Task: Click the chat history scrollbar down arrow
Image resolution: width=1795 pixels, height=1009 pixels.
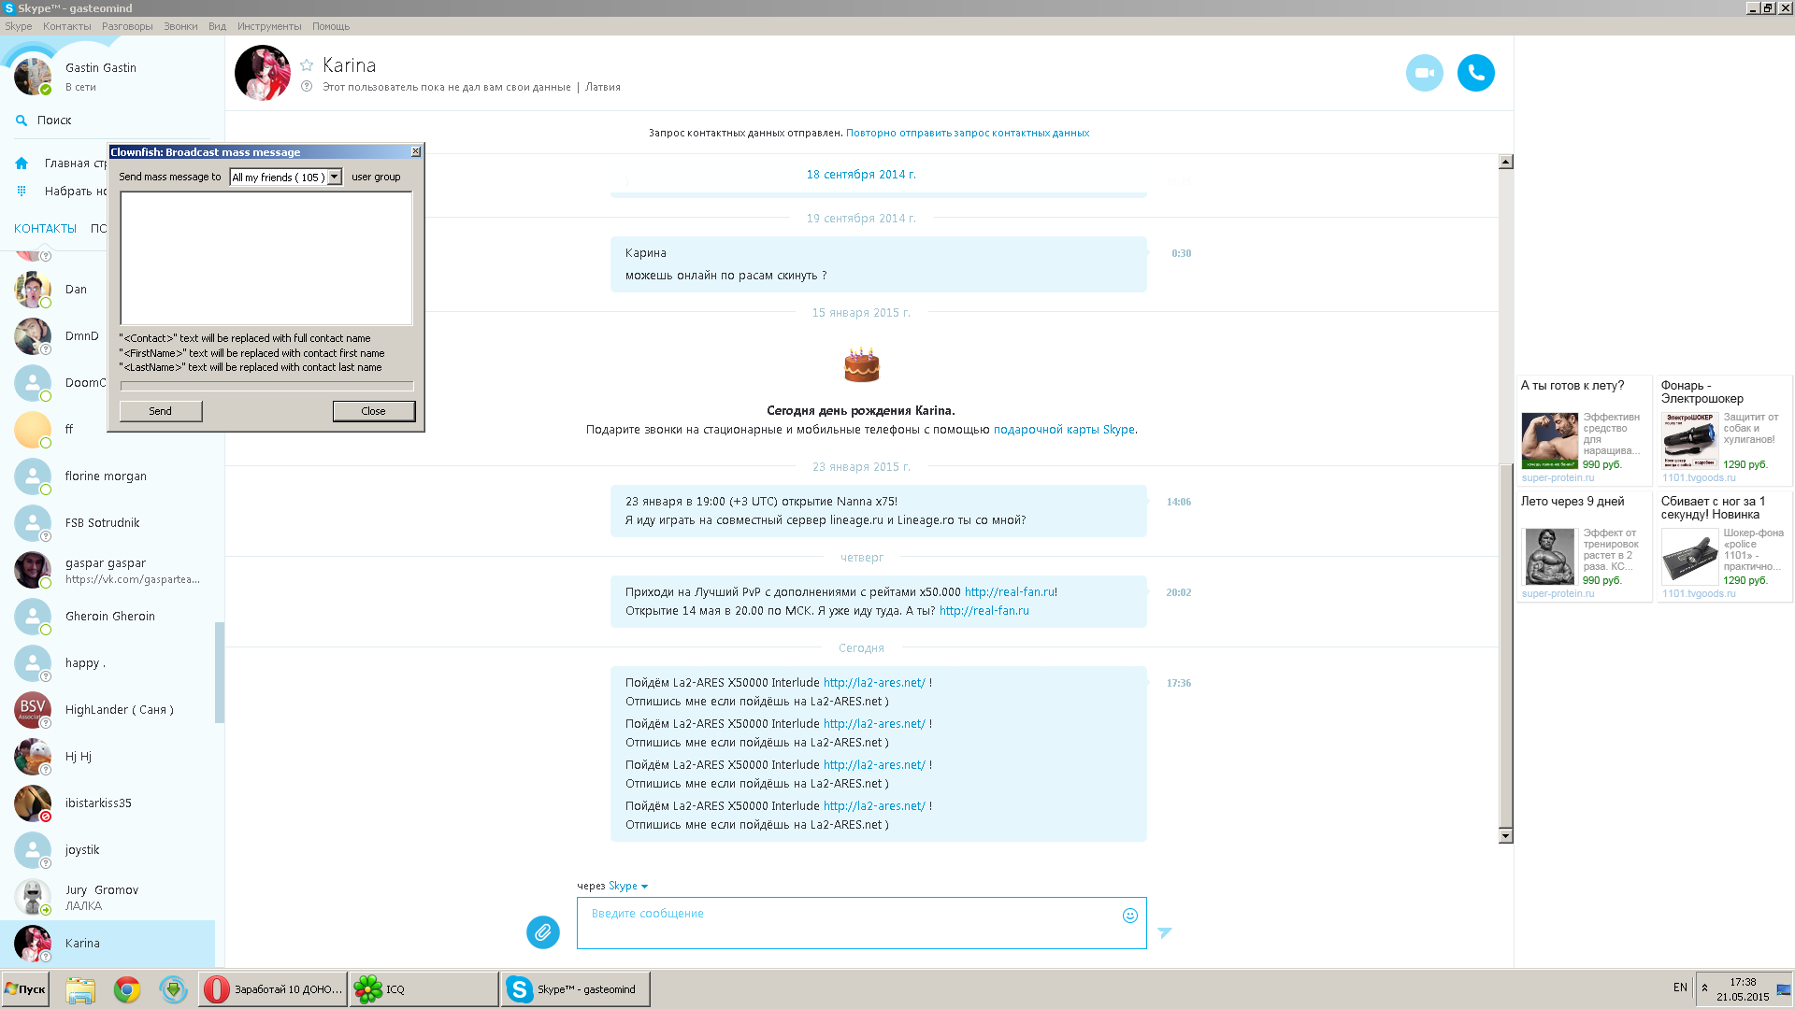Action: pyautogui.click(x=1505, y=836)
